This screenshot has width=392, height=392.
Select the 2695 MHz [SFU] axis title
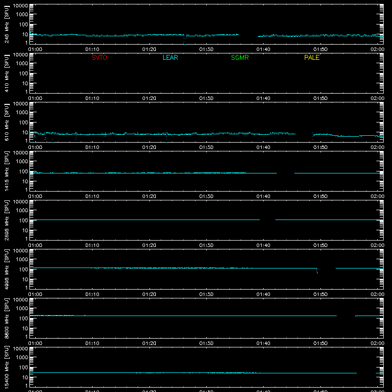(x=6, y=220)
